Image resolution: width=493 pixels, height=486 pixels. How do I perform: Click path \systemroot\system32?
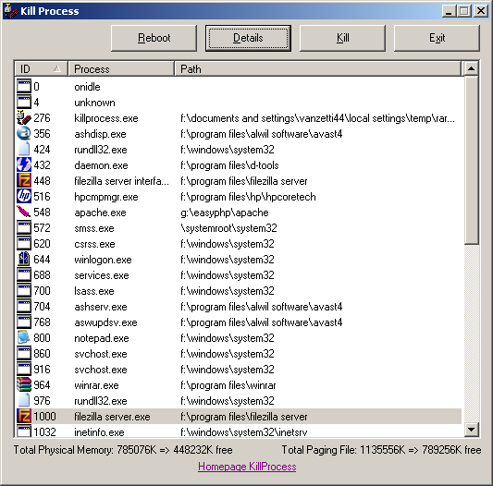coord(228,228)
